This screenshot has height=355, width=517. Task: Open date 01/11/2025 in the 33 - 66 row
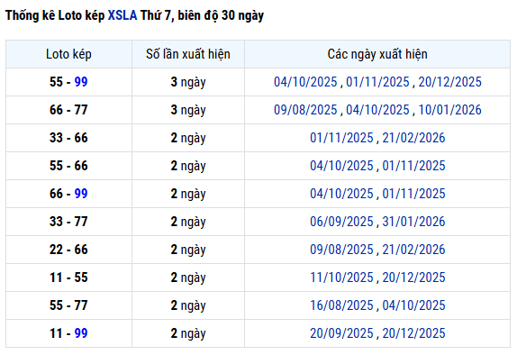pos(341,138)
